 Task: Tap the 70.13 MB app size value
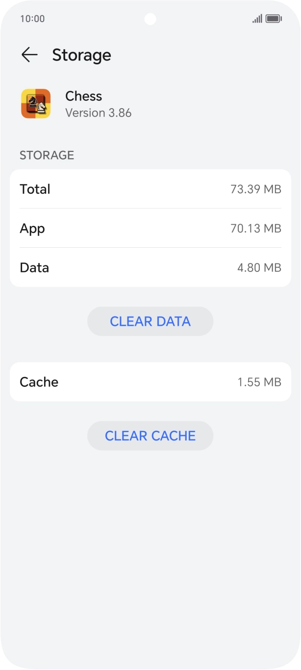(x=255, y=228)
